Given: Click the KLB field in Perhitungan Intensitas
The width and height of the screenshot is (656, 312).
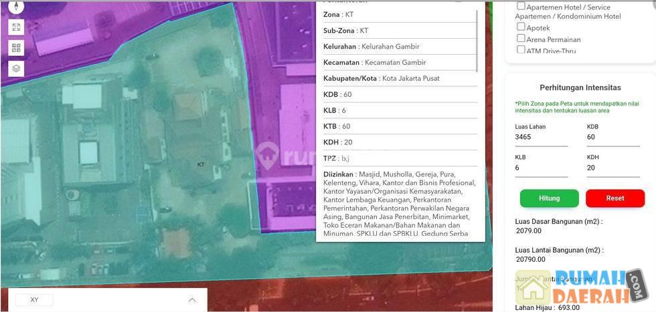Looking at the screenshot, I should click(x=541, y=168).
